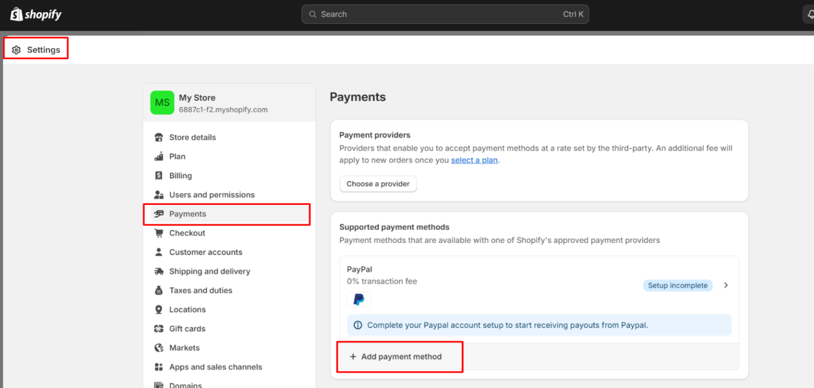Click the Setup incomplete status badge

(678, 285)
